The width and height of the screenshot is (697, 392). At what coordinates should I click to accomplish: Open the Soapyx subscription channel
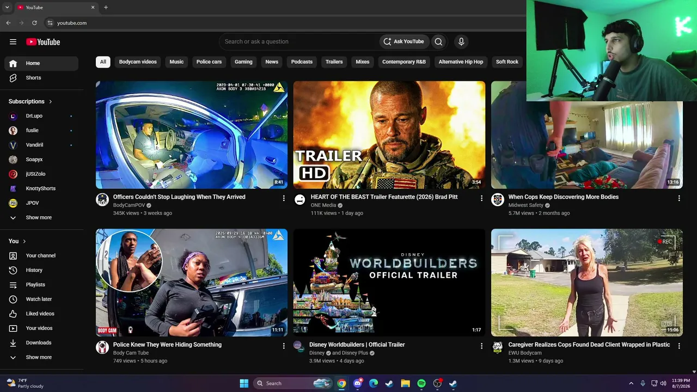41,160
